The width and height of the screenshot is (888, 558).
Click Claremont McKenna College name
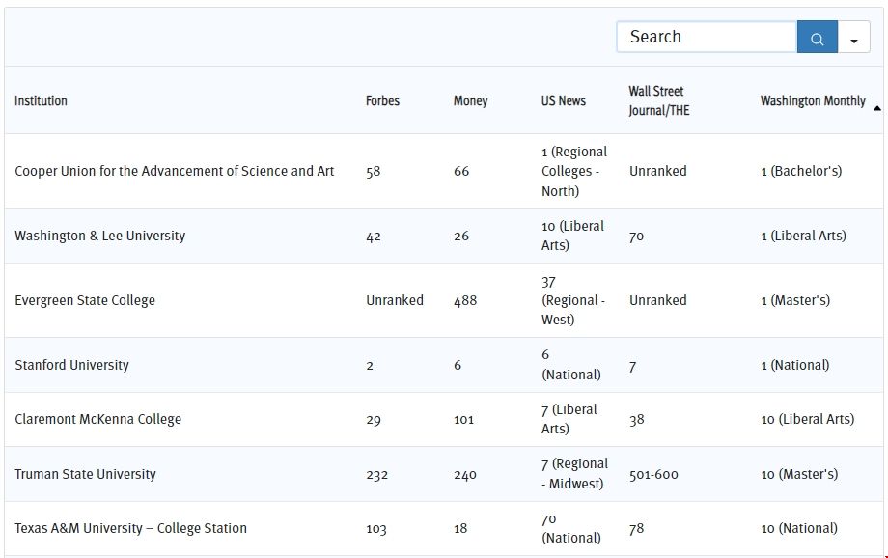point(97,419)
